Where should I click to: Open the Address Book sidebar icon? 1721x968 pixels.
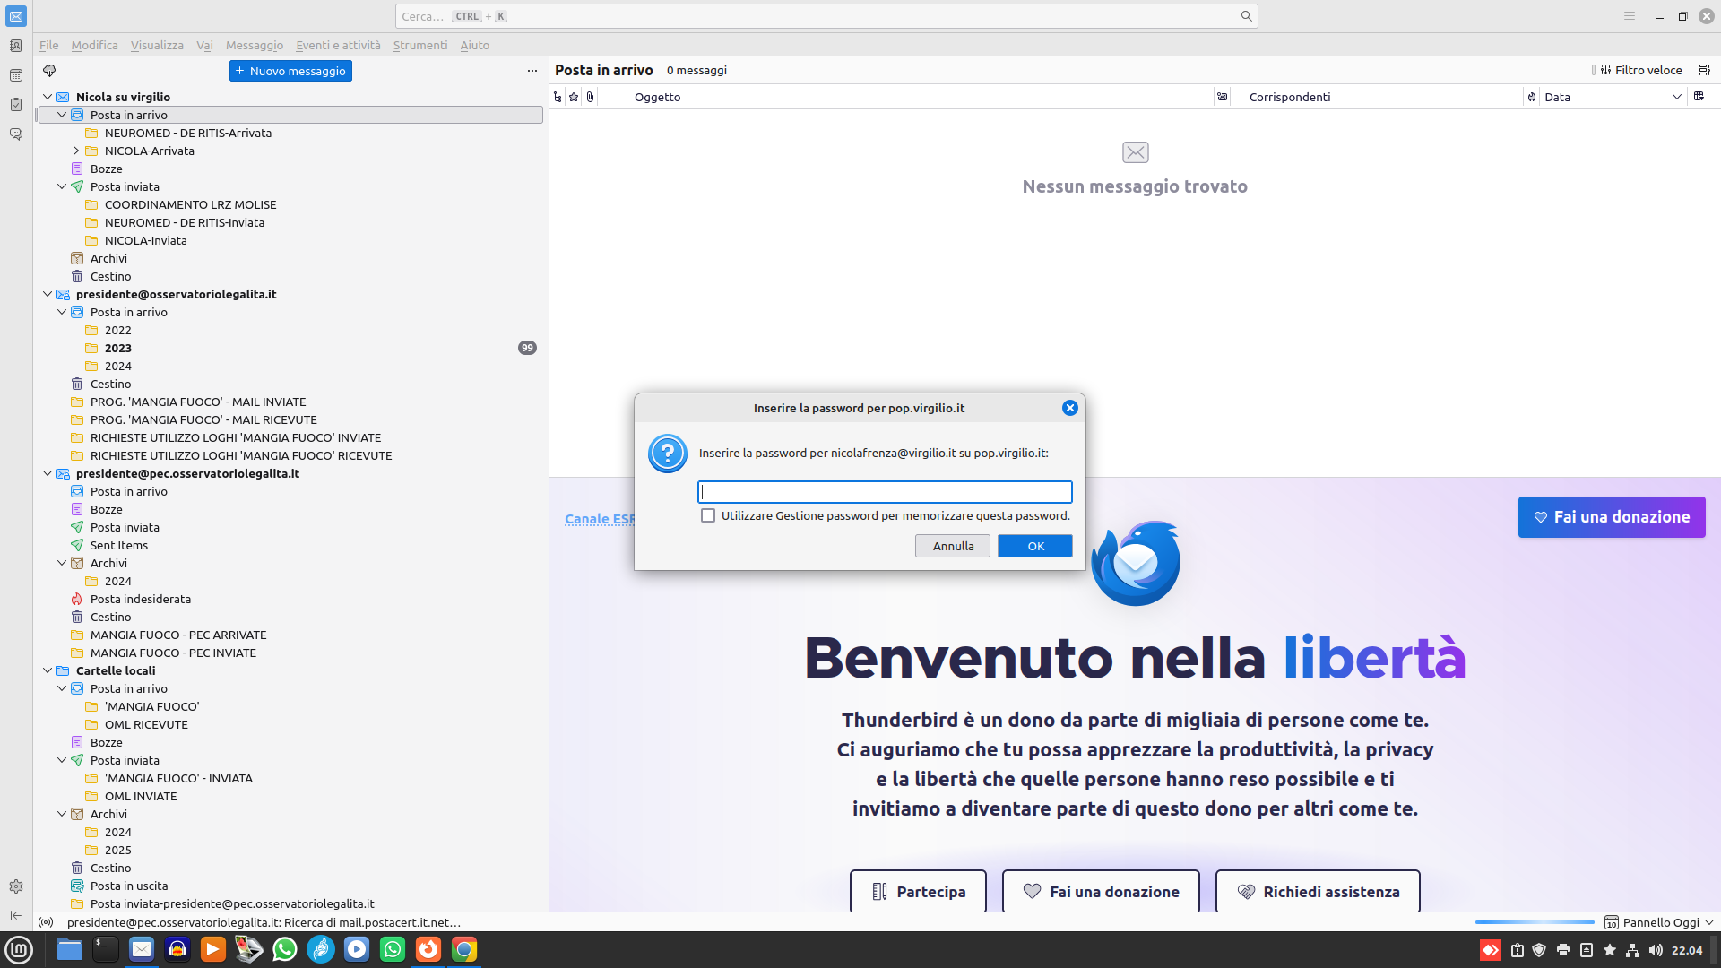pos(16,46)
